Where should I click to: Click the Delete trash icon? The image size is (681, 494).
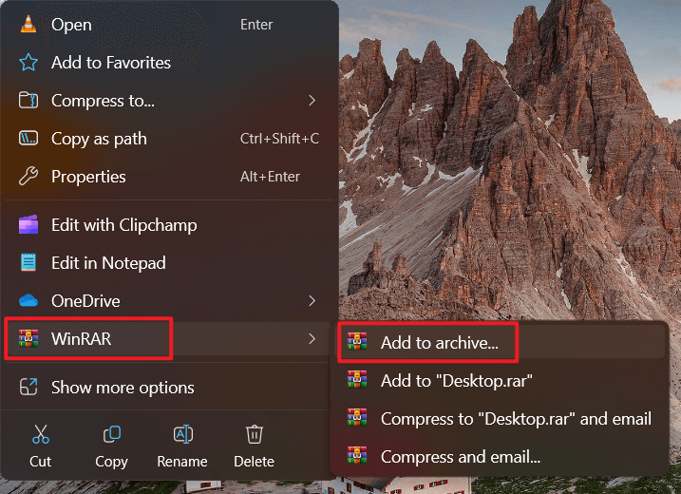254,436
